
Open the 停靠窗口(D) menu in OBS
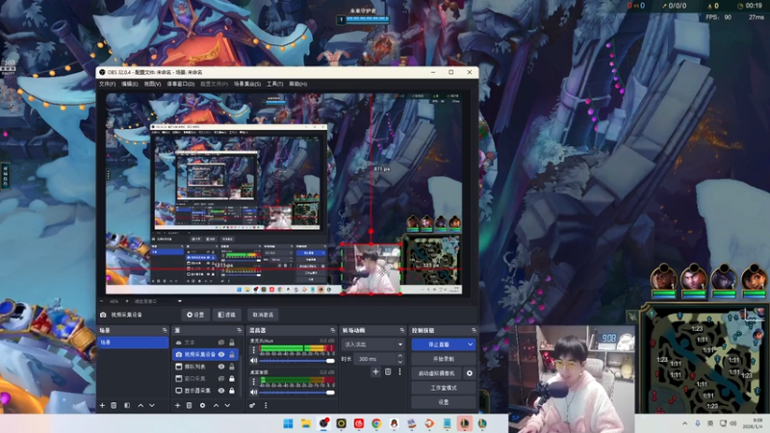tap(181, 84)
